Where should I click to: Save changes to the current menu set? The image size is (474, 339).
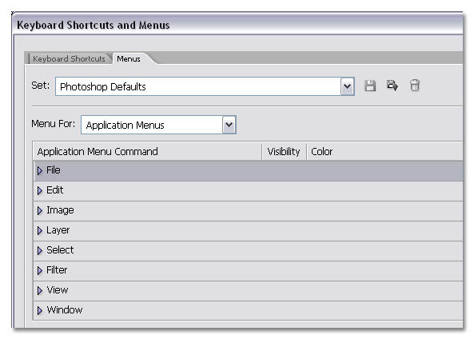tap(370, 86)
